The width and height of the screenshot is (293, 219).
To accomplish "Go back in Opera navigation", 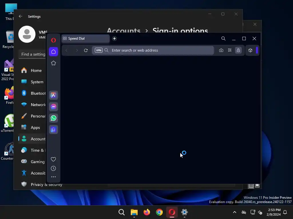I will [66, 50].
